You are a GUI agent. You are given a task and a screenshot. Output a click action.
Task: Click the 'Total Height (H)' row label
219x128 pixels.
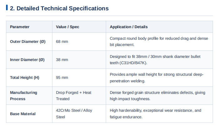[x=25, y=78]
